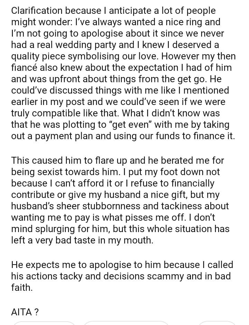Click the word 'faith.' ending the third paragraph
This screenshot has height=325, width=249.
pyautogui.click(x=22, y=288)
